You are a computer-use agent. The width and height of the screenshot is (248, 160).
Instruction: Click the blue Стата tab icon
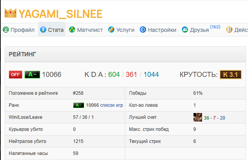(43, 30)
